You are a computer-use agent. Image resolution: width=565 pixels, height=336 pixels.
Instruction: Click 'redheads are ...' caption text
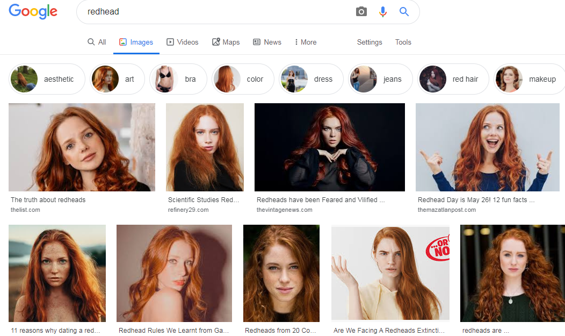486,331
